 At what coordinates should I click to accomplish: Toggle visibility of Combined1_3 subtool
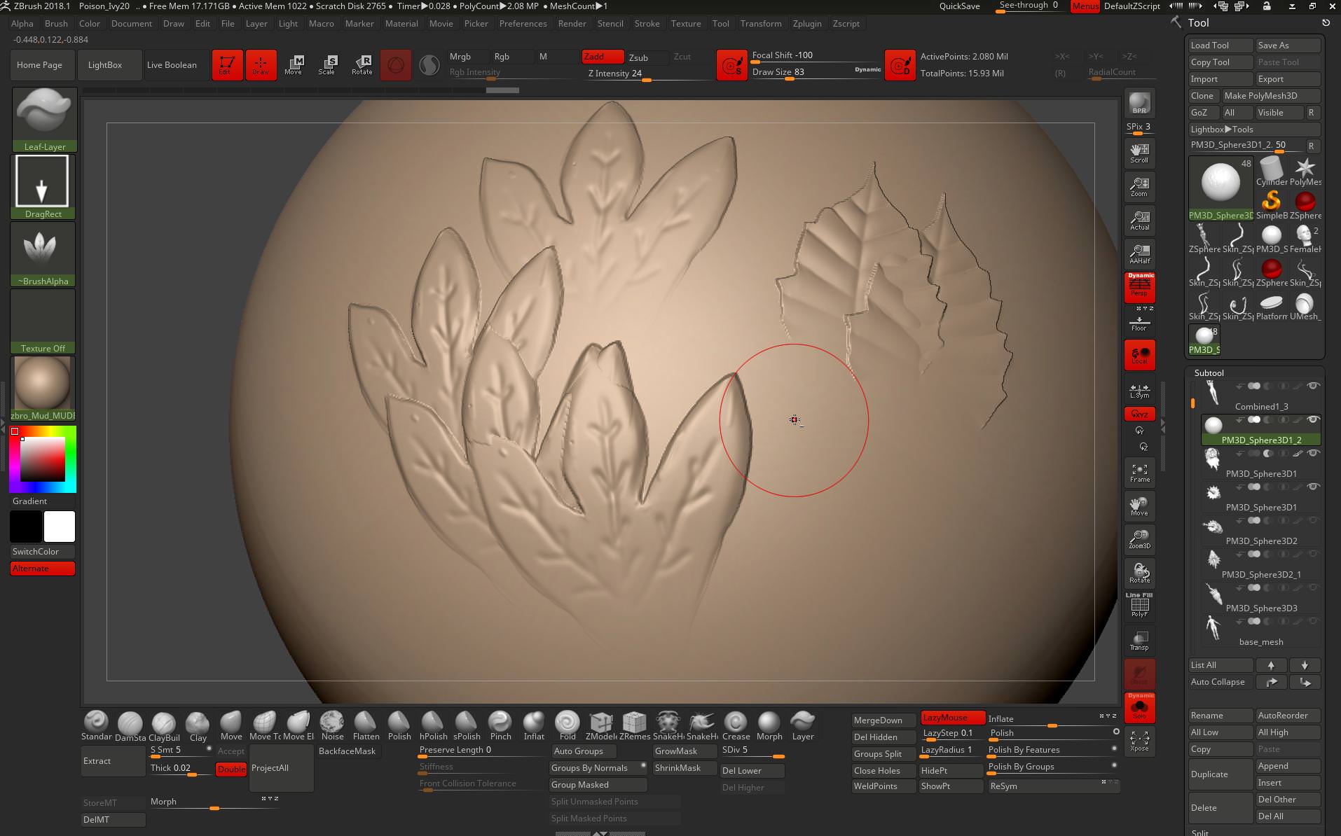(x=1313, y=386)
